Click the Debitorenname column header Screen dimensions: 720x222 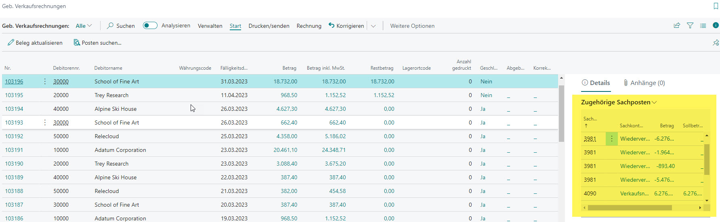tap(108, 68)
